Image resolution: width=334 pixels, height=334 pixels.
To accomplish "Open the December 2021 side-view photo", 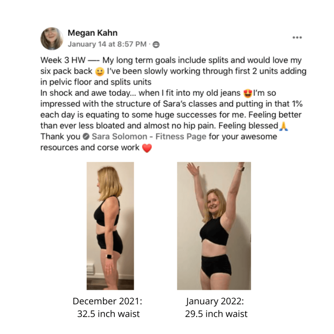I will point(110,226).
